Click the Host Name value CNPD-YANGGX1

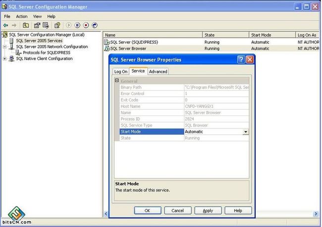pos(199,107)
